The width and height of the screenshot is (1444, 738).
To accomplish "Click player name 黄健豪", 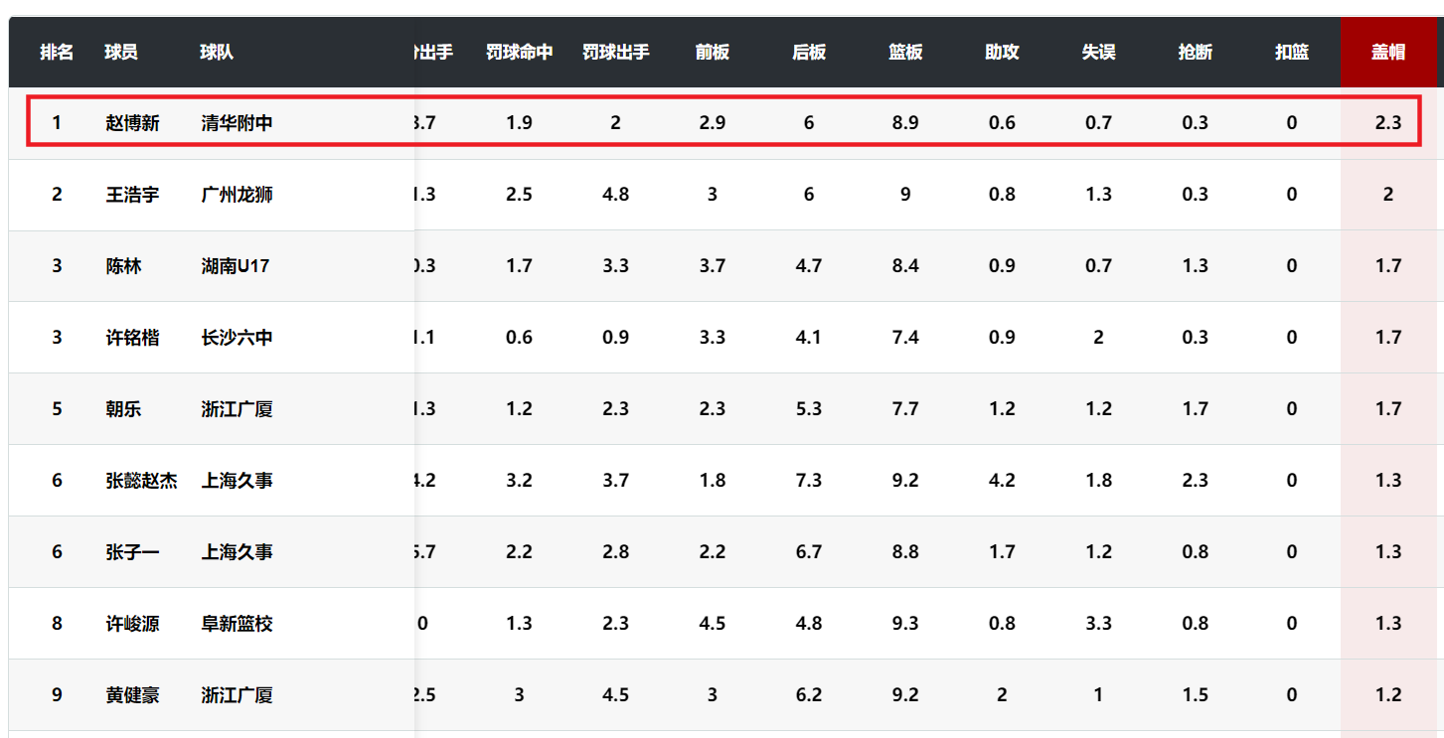I will tap(132, 695).
